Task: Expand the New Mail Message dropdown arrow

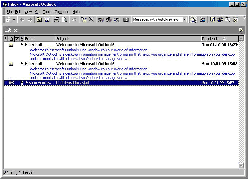Action: pyautogui.click(x=14, y=20)
